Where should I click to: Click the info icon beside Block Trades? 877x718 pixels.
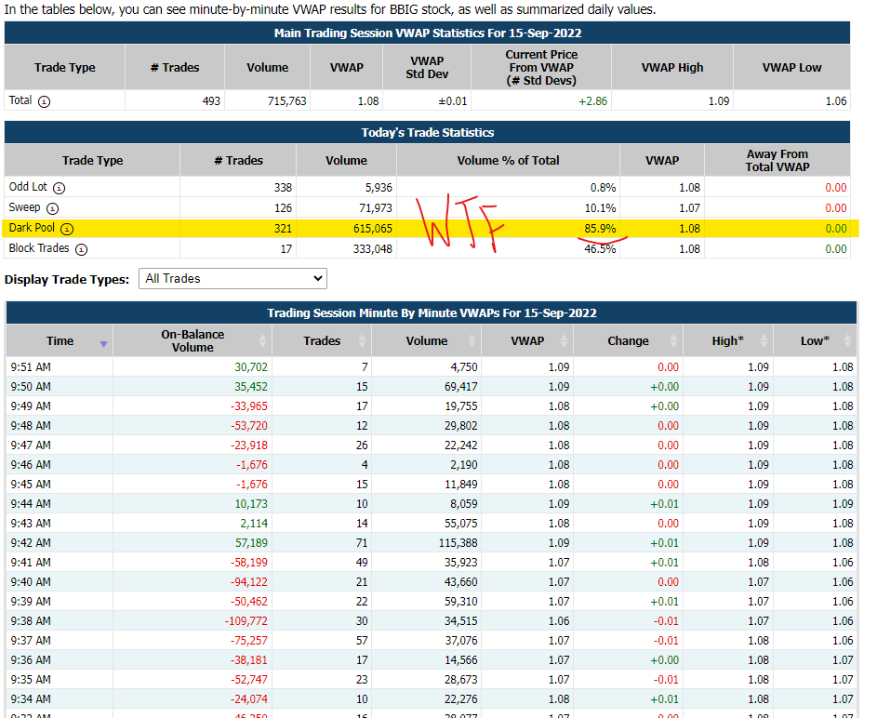point(82,249)
